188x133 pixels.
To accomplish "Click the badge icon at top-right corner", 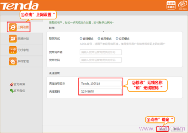I will tap(180, 6).
